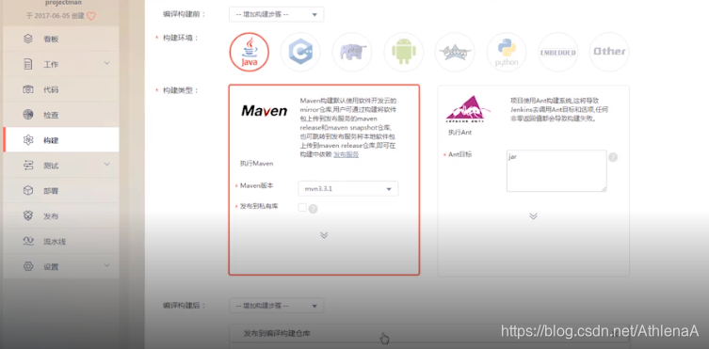The image size is (709, 349).
Task: Expand more options in Ant card
Action: click(533, 215)
